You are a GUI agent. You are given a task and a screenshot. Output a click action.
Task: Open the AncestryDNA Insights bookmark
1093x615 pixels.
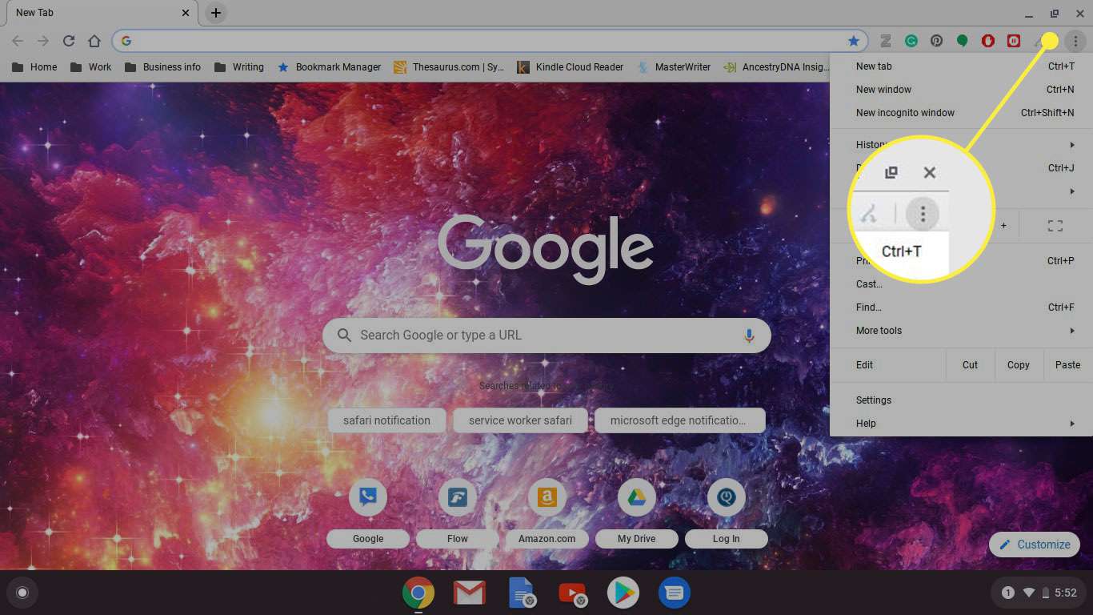pos(776,67)
